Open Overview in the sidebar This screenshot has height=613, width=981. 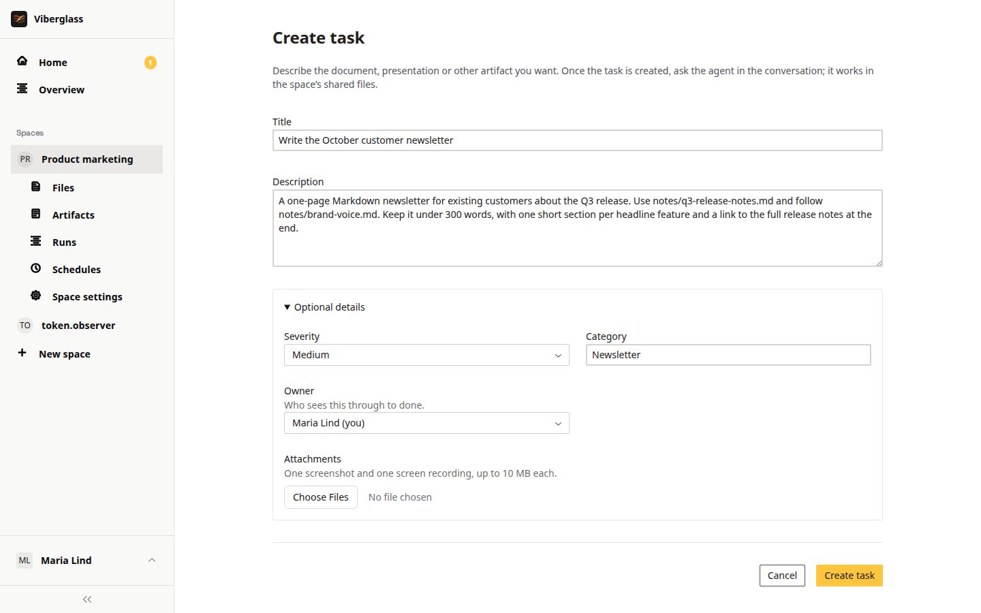[87, 90]
